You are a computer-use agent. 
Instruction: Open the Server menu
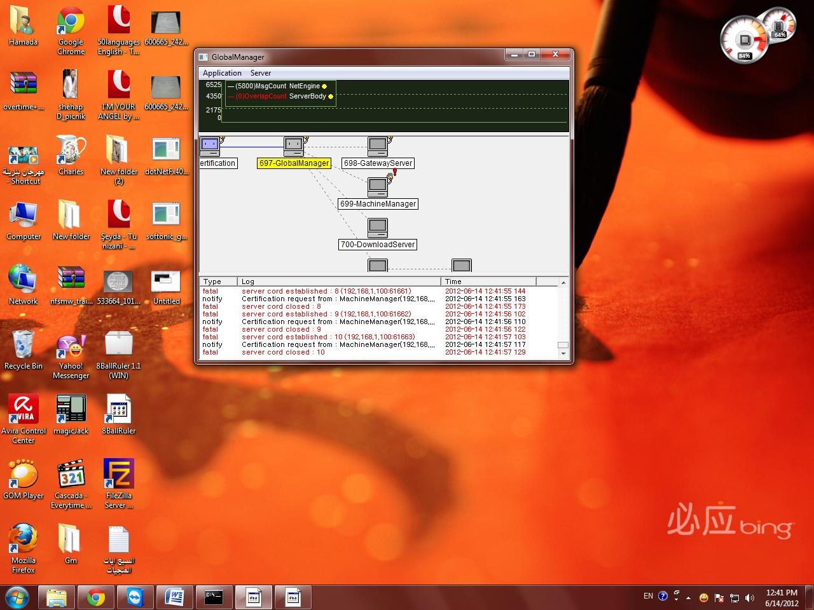pos(260,73)
